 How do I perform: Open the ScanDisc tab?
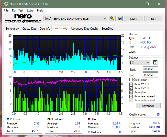(107, 29)
